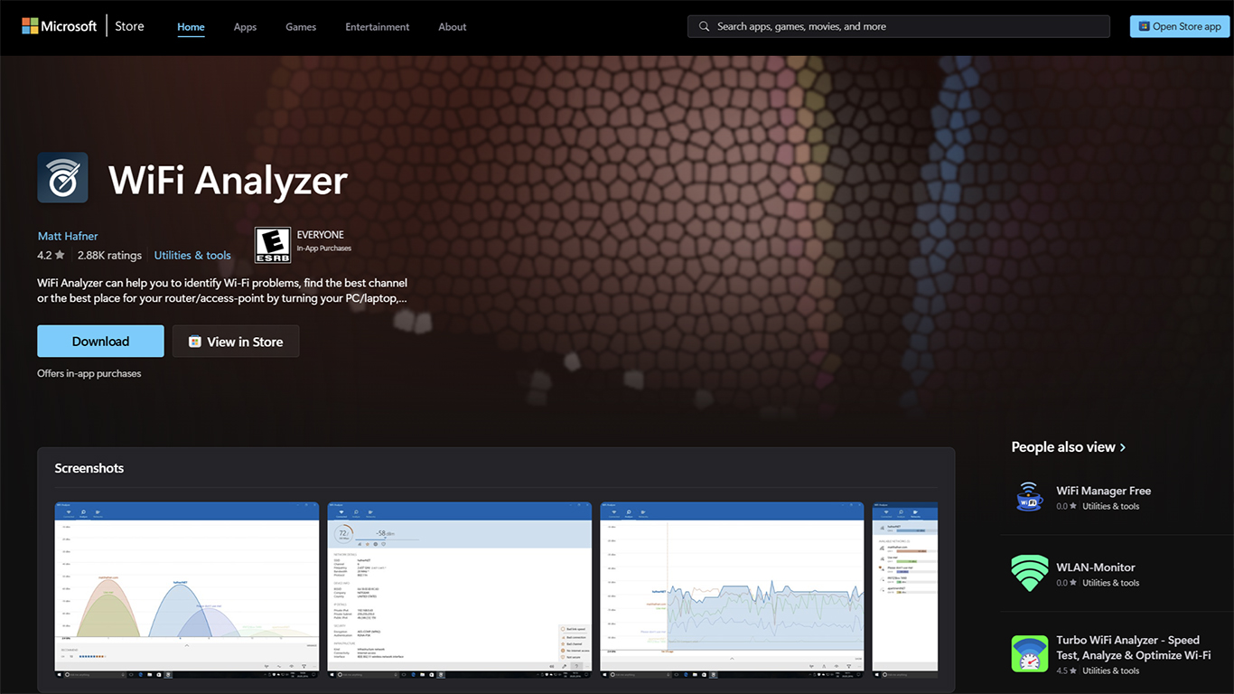This screenshot has height=694, width=1234.
Task: Click the WiFi Analyzer app icon
Action: pyautogui.click(x=62, y=177)
